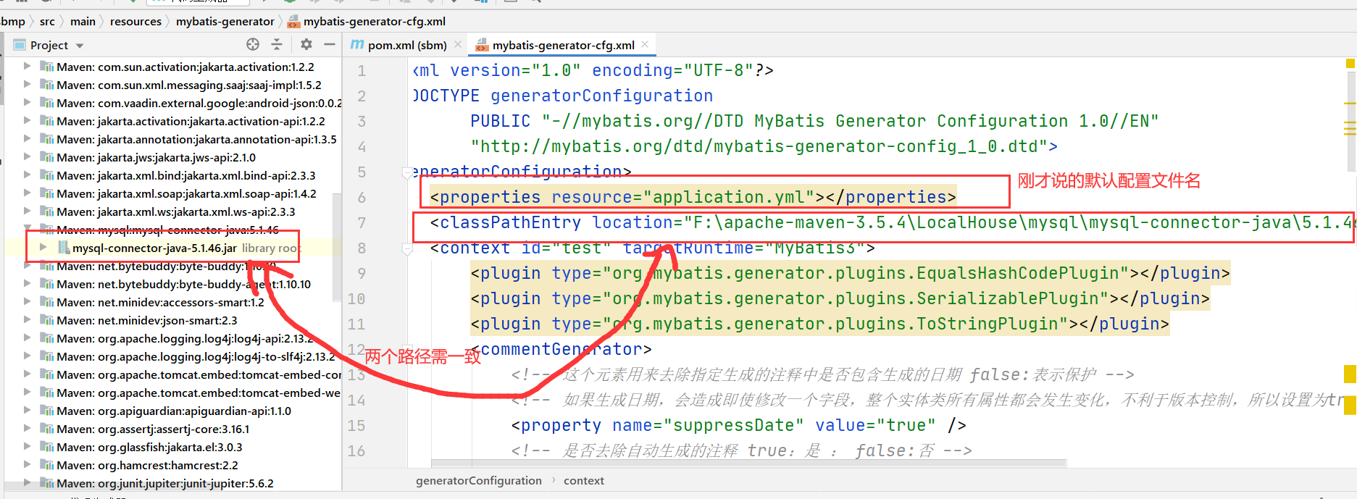1357x499 pixels.
Task: Click the collapse all icon in Project panel
Action: (277, 44)
